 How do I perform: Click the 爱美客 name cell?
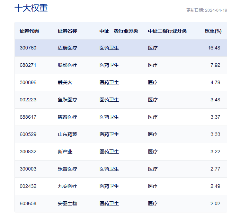coord(65,82)
